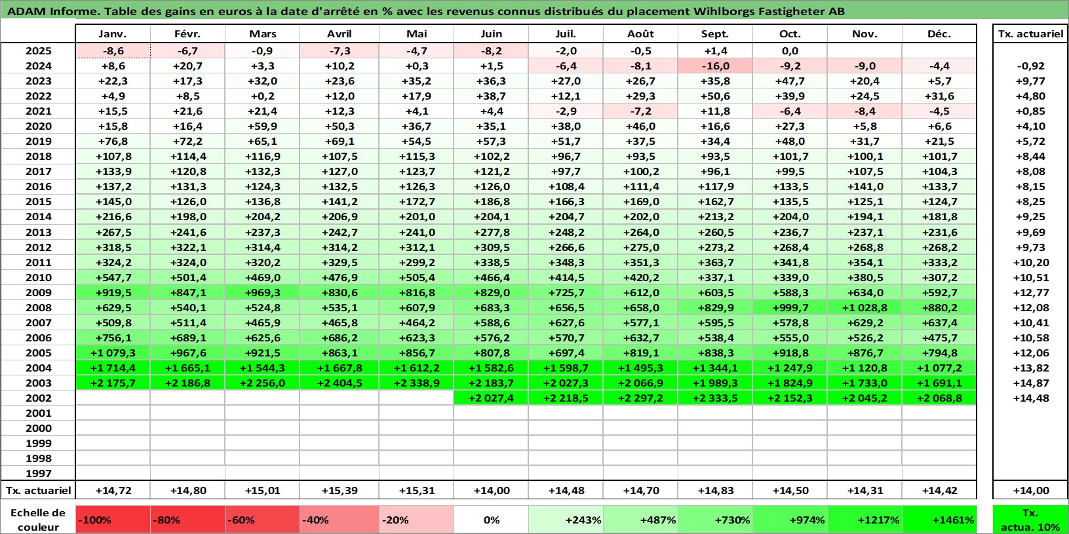Viewport: 1069px width, 534px height.
Task: Click cell +2 068,8 for Déc. 2002
Action: [939, 398]
